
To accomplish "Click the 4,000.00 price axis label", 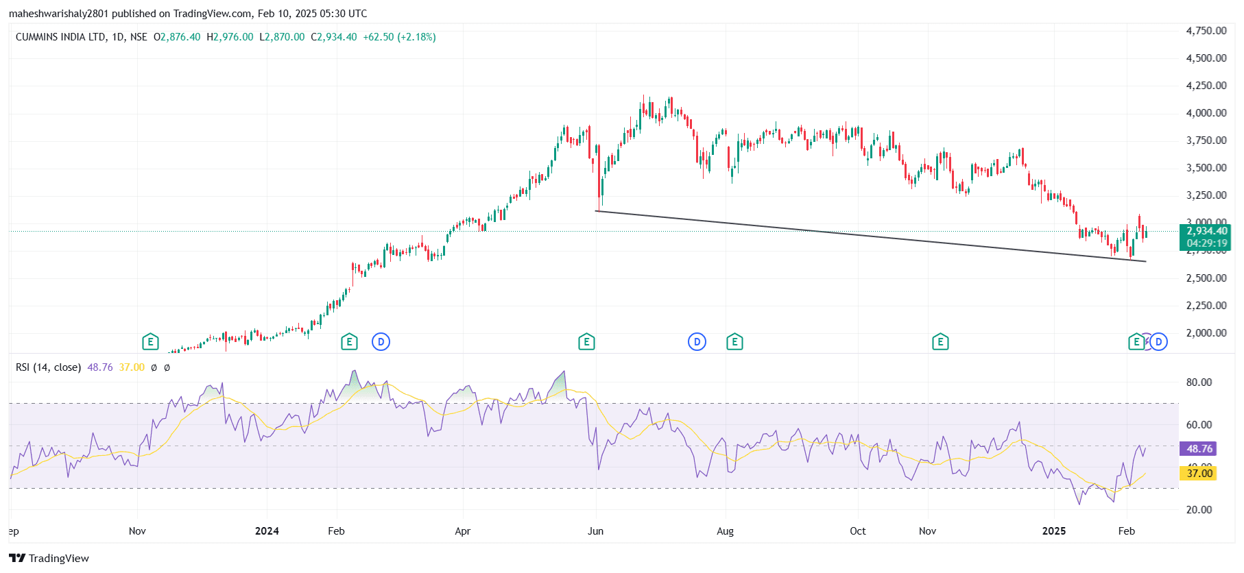I will pos(1206,113).
